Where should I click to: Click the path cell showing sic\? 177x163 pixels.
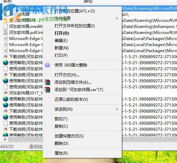pos(125,14)
